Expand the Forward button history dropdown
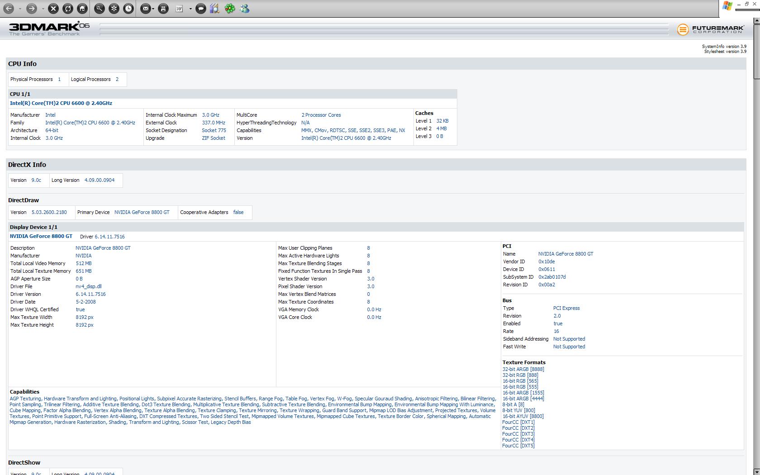 click(43, 9)
